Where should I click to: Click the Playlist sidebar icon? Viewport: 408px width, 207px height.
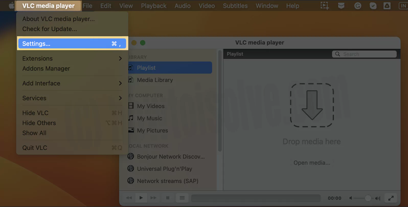[131, 68]
